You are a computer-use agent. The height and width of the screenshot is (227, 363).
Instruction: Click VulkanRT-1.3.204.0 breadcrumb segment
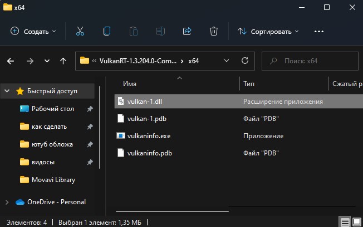coord(138,61)
